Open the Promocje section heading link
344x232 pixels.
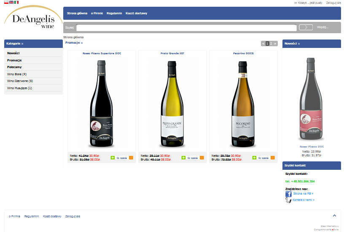coord(74,42)
